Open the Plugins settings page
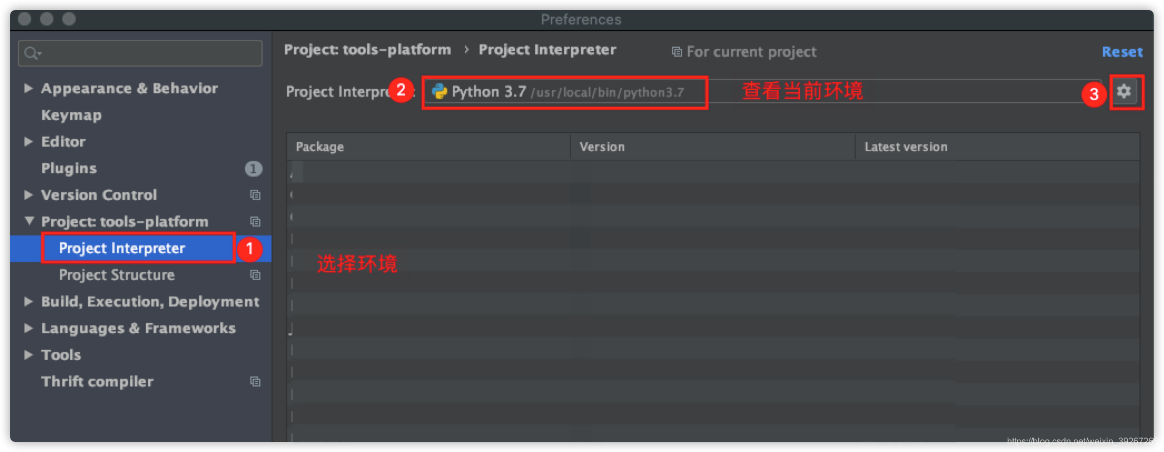Image resolution: width=1164 pixels, height=452 pixels. pyautogui.click(x=69, y=168)
